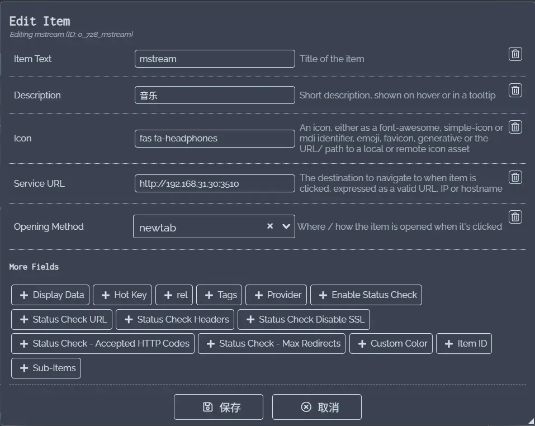This screenshot has height=426, width=535.
Task: Click the Icon input with fas fa-headphones
Action: pyautogui.click(x=214, y=138)
